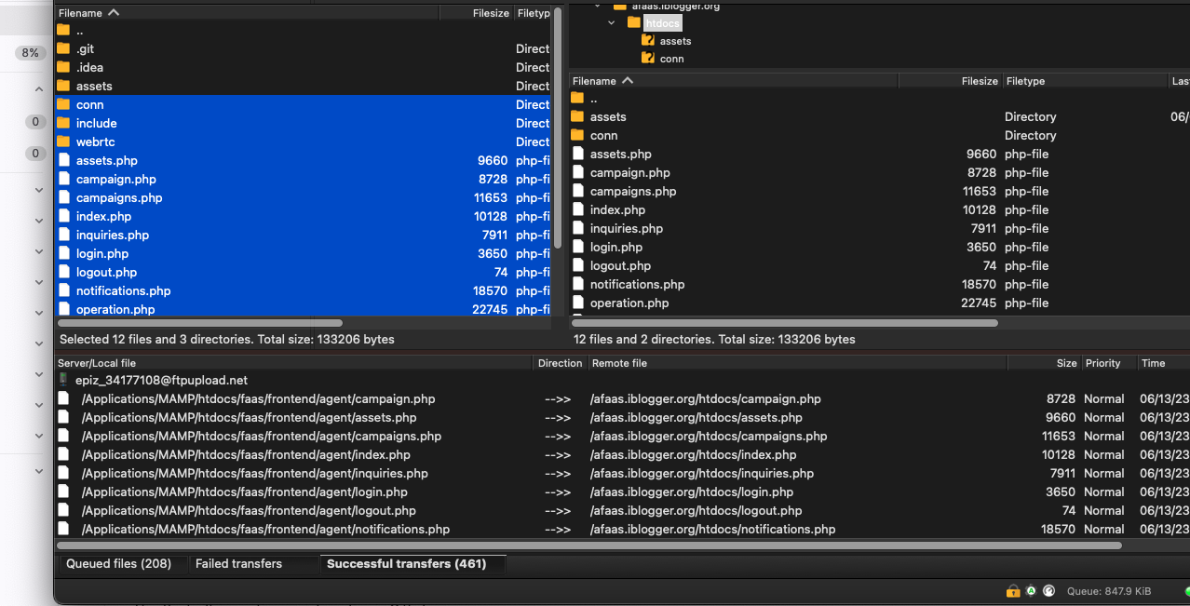This screenshot has width=1190, height=606.
Task: Click the remote parent directory '..' folder icon
Action: pos(577,98)
